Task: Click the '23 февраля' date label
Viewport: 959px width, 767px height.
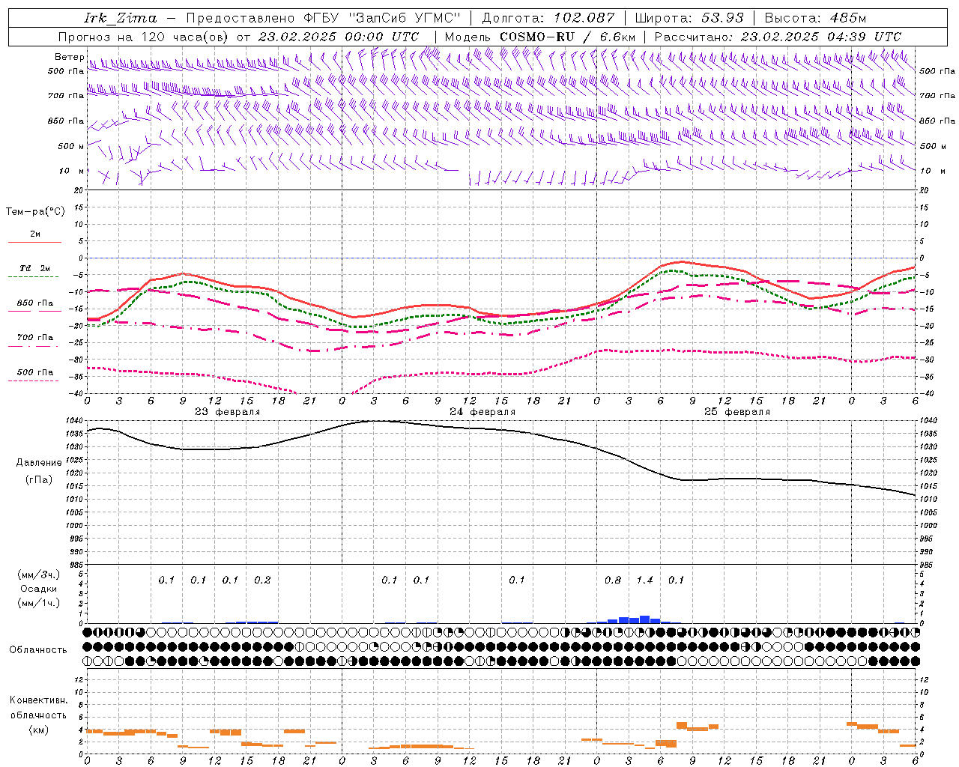Action: tap(228, 412)
